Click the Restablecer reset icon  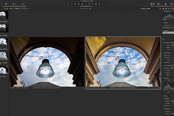[6, 4]
